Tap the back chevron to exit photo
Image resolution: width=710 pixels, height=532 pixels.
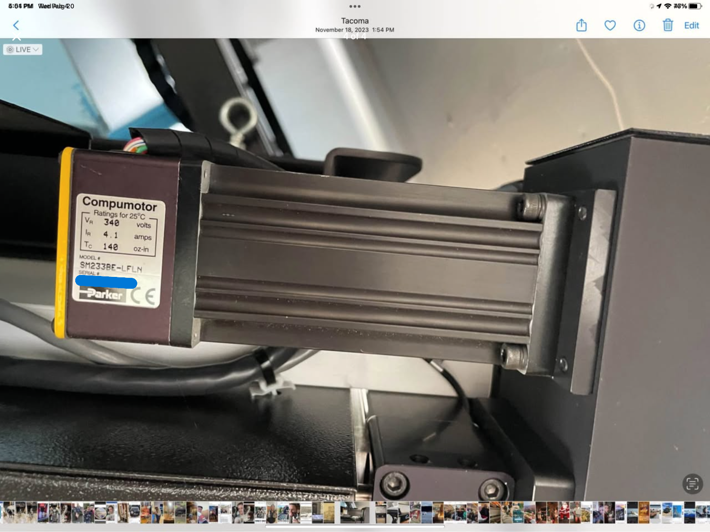(16, 26)
